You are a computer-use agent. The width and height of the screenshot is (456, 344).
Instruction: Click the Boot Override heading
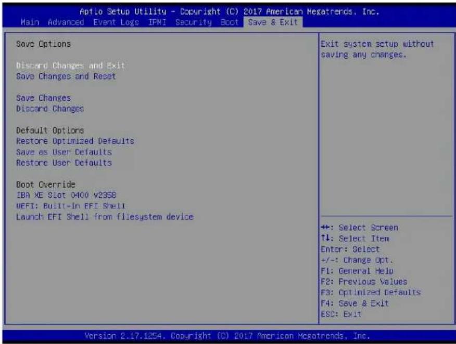click(x=46, y=184)
